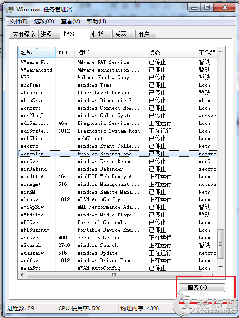The height and width of the screenshot is (318, 239).
Task: Minimize the Task Manager window
Action: (194, 8)
